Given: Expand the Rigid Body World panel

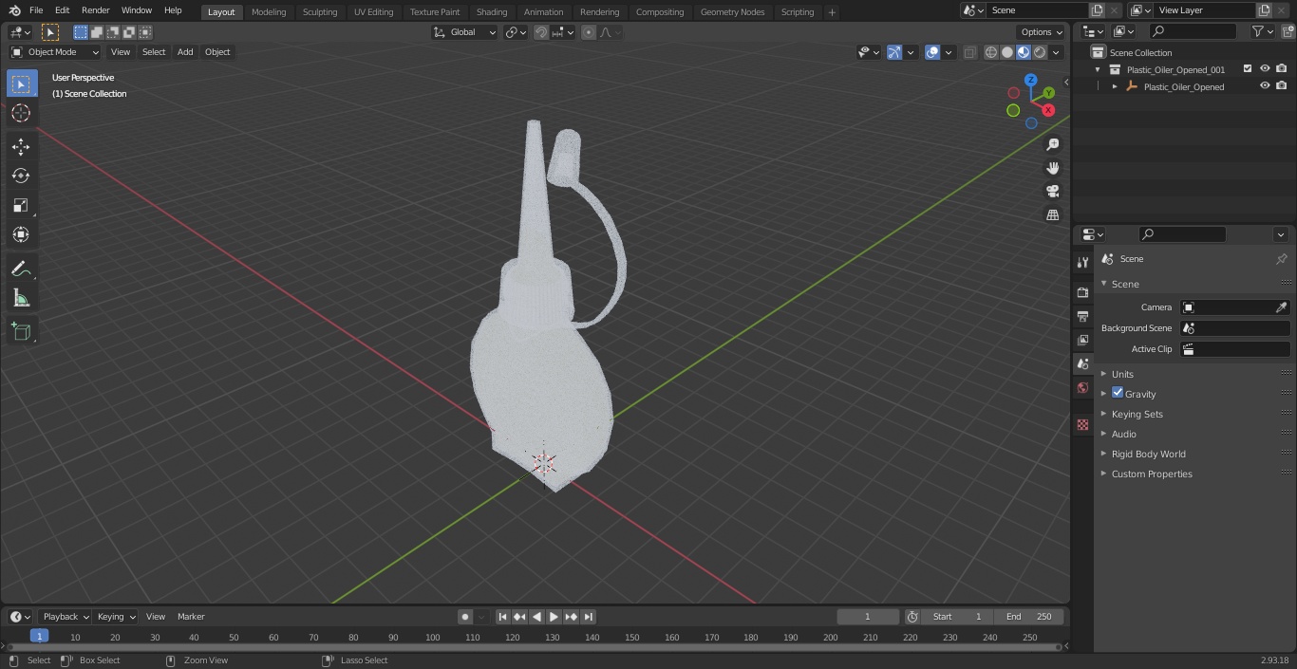Looking at the screenshot, I should point(1148,454).
